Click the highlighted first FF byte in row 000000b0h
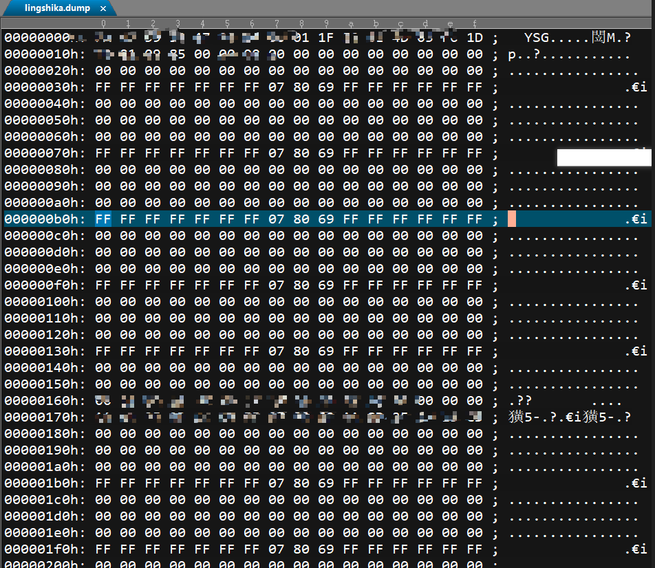Viewport: 655px width, 568px height. click(103, 219)
